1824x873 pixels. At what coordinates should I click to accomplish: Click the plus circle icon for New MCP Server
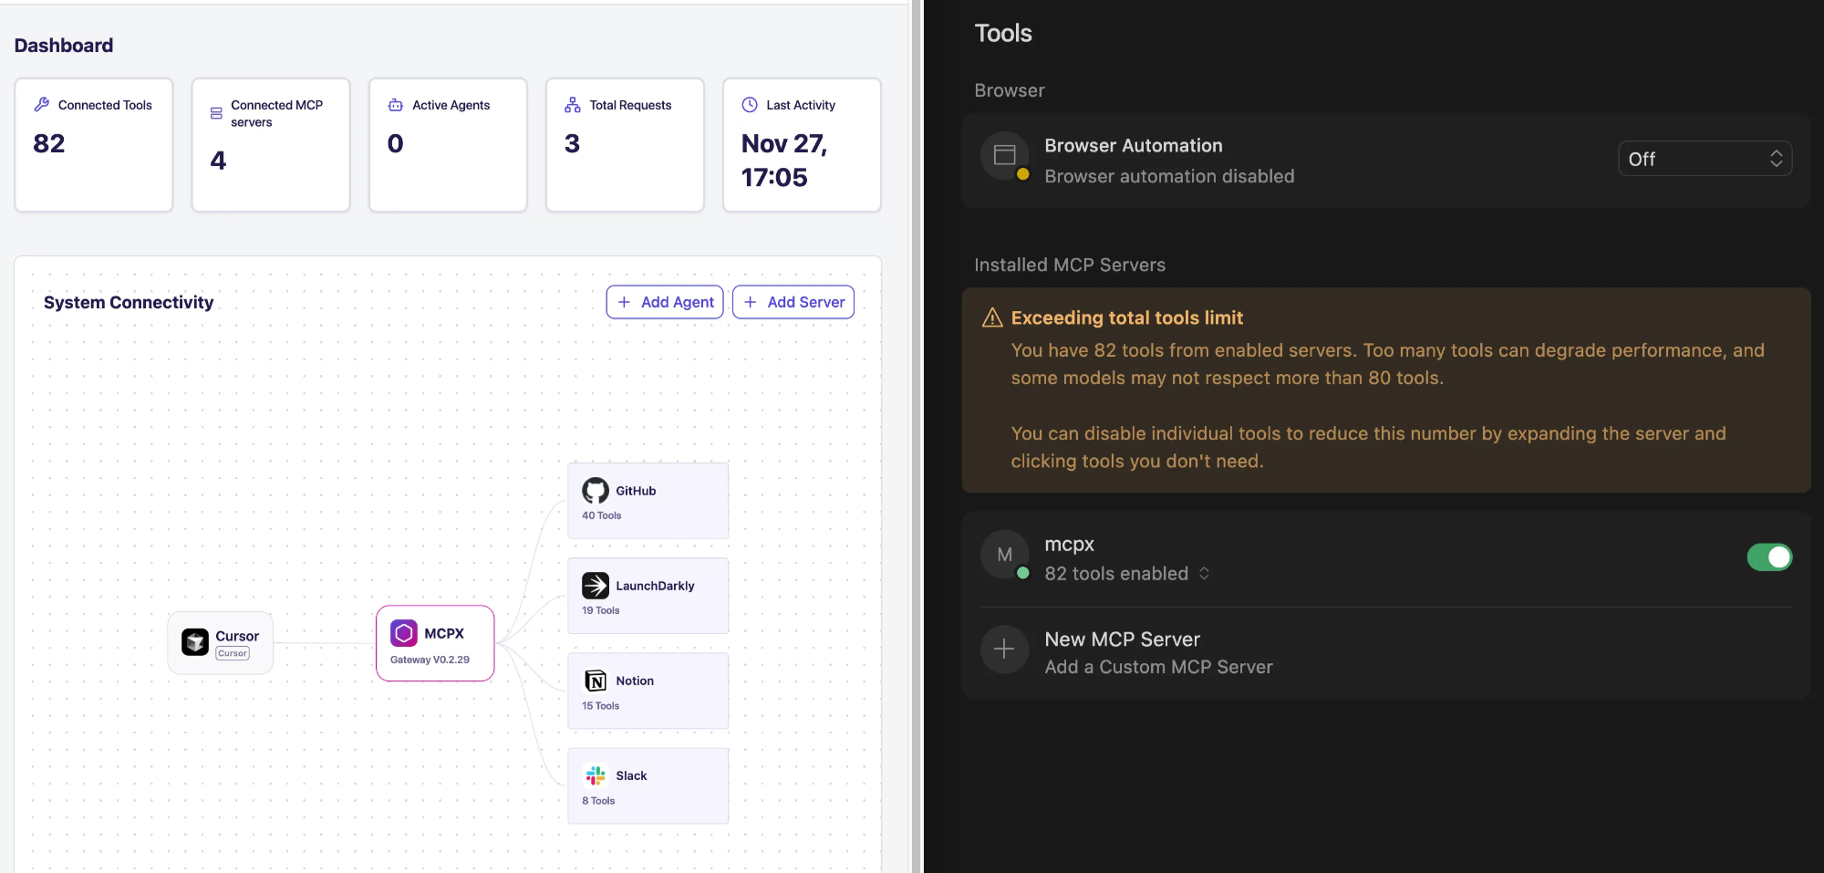pos(1004,649)
